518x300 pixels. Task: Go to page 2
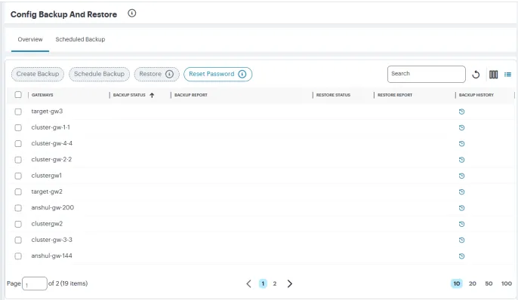pos(275,283)
